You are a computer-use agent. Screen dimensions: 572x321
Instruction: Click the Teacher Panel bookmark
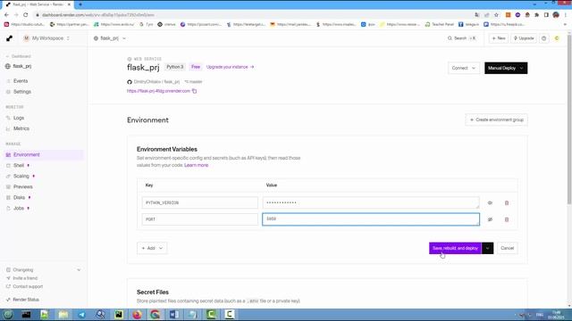click(440, 24)
